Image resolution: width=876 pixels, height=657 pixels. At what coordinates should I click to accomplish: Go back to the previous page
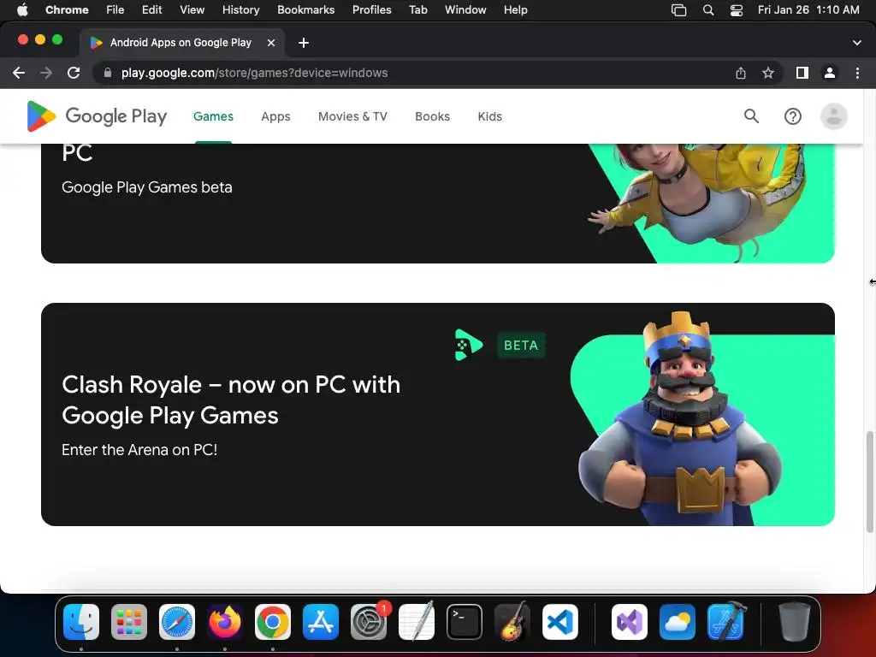pos(19,73)
